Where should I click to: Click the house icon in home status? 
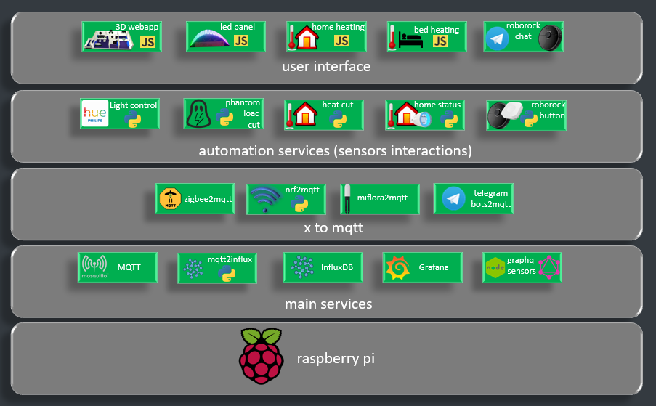coord(407,113)
